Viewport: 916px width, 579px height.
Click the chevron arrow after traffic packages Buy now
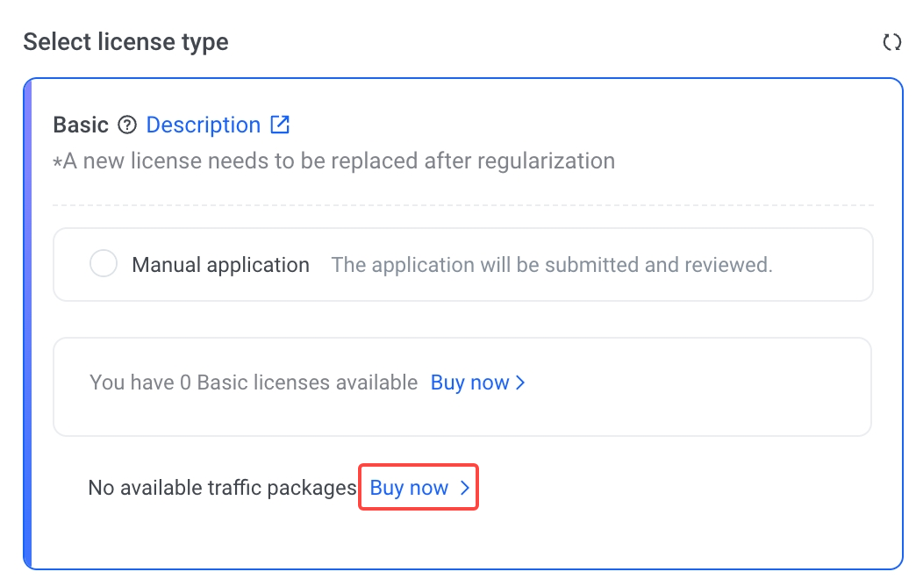pyautogui.click(x=465, y=489)
